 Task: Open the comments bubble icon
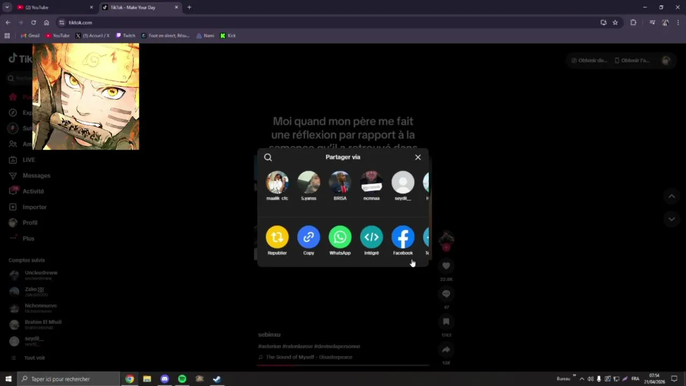pos(446,294)
